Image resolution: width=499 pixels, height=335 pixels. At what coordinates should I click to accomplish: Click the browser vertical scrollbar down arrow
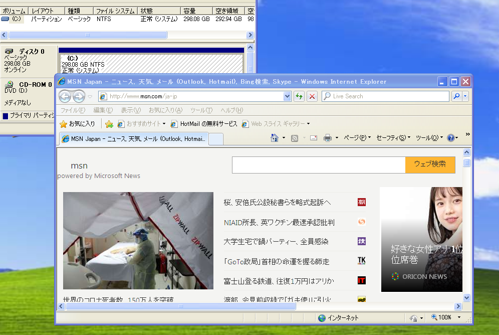click(466, 298)
